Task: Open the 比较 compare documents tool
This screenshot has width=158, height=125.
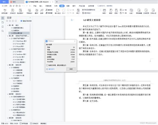Action: 131,11
